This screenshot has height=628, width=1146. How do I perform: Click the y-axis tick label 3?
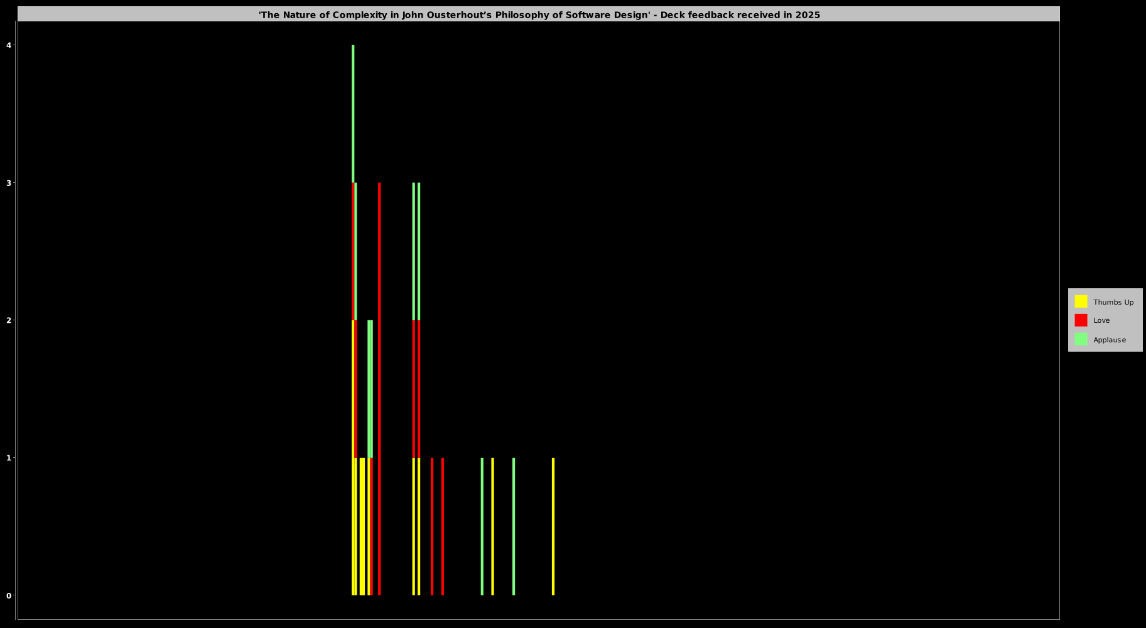[x=9, y=183]
